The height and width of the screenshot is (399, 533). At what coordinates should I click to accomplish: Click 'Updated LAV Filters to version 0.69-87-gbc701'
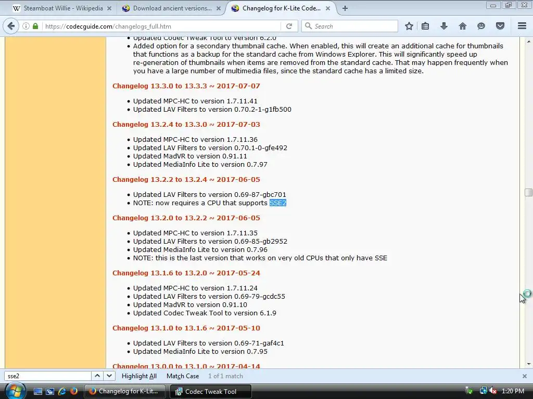pyautogui.click(x=209, y=194)
